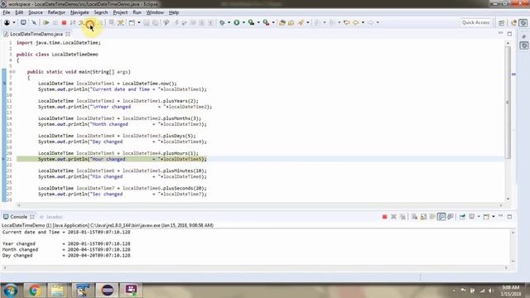Open dropdown arrow beside first toolbar icon
The image size is (530, 298).
point(14,22)
